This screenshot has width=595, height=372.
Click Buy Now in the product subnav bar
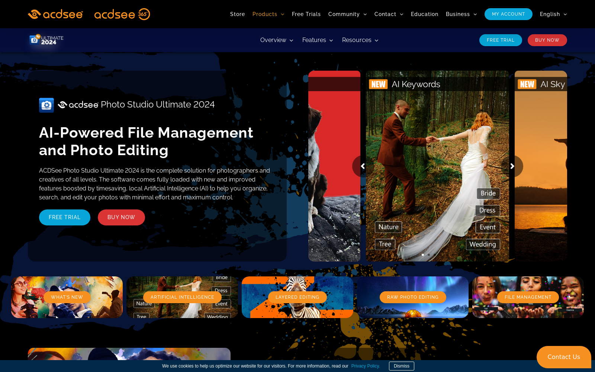(x=547, y=40)
